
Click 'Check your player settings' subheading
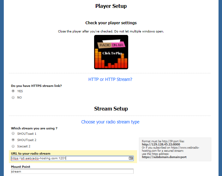(111, 23)
